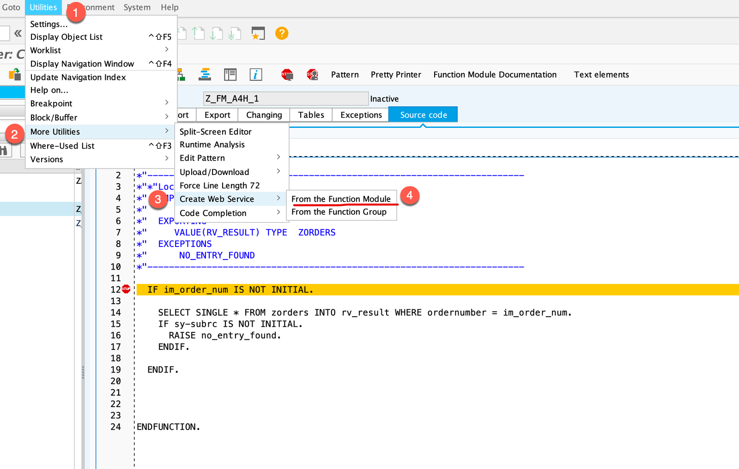739x469 pixels.
Task: Toggle the session breakpoint stop icon
Action: (x=287, y=74)
